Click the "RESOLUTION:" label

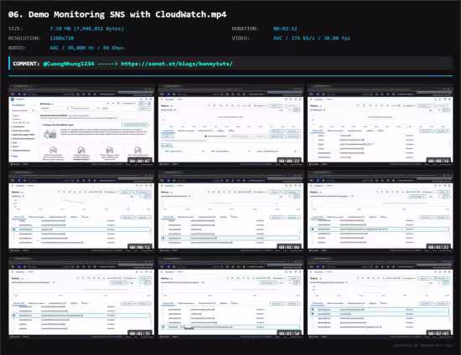pos(24,39)
